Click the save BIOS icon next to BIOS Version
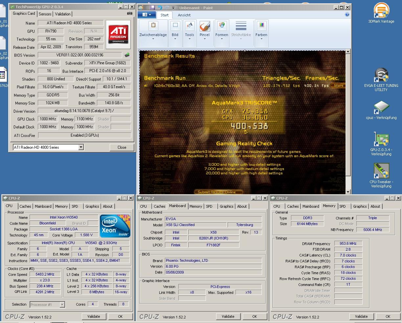The image size is (402, 323). pyautogui.click(x=127, y=55)
